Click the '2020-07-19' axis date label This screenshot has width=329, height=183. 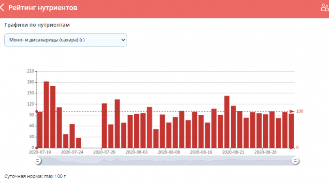pyautogui.click(x=40, y=152)
